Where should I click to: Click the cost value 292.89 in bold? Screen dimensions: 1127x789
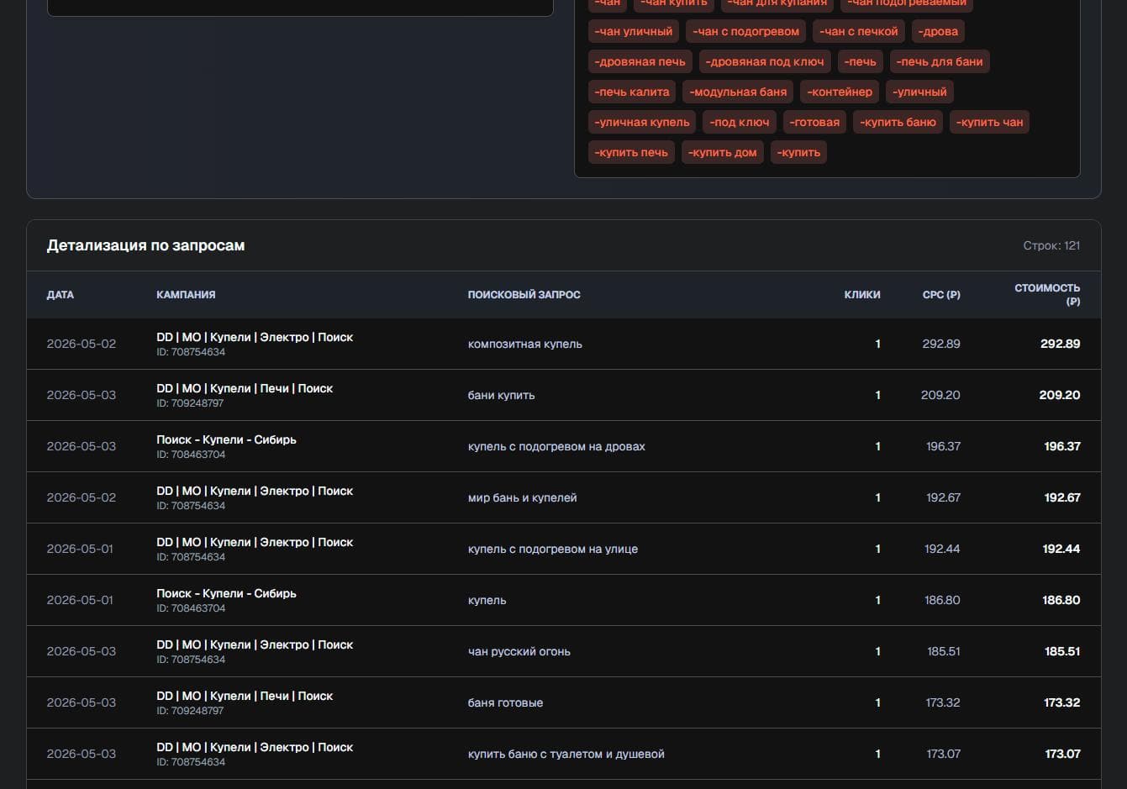1061,344
